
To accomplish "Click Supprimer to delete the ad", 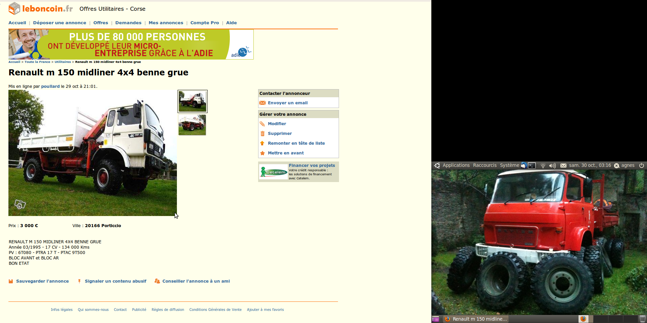I will coord(280,134).
